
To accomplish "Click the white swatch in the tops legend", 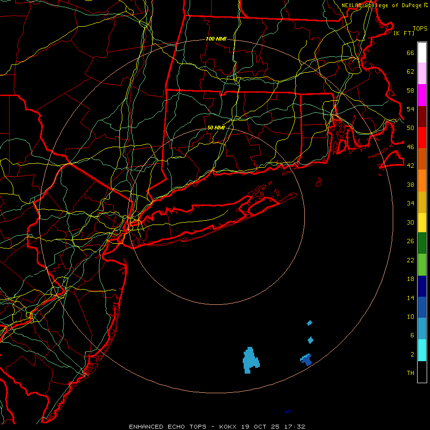I will click(x=422, y=53).
